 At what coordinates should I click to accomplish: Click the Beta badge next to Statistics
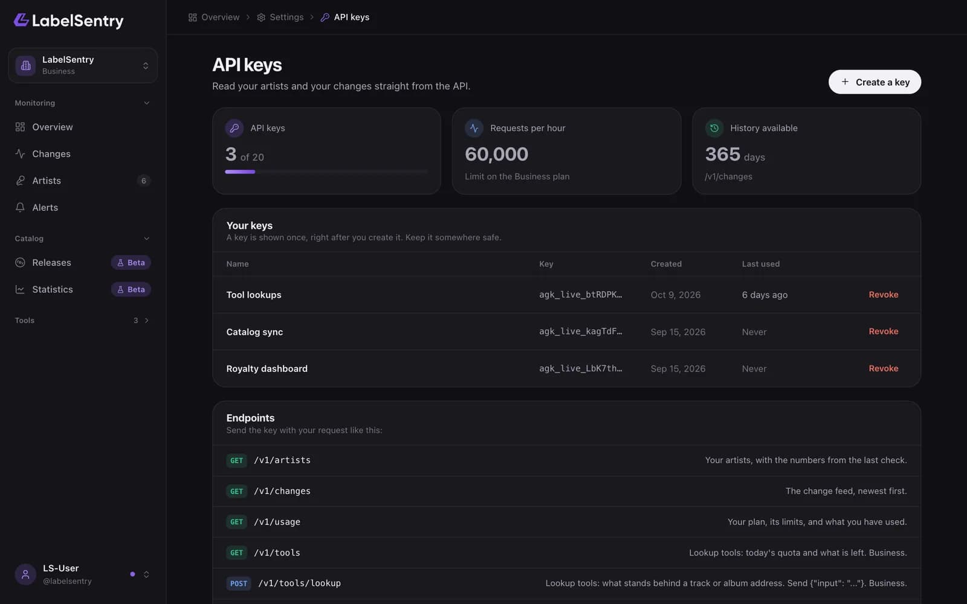131,289
